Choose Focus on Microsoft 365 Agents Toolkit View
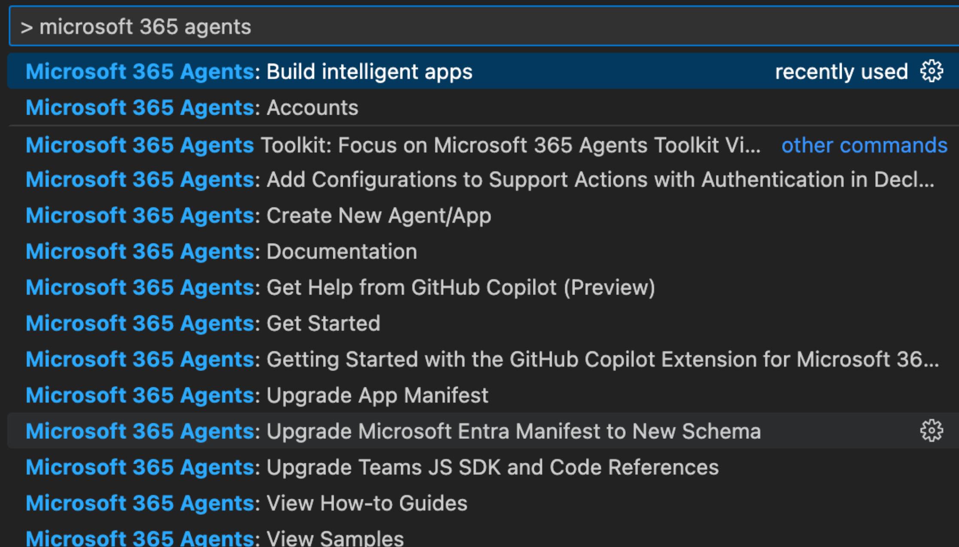Image resolution: width=959 pixels, height=547 pixels. coord(393,146)
